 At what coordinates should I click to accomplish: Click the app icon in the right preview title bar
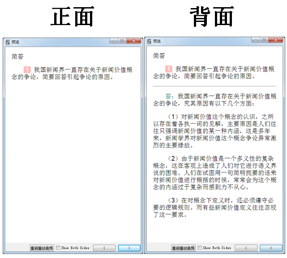coord(149,41)
